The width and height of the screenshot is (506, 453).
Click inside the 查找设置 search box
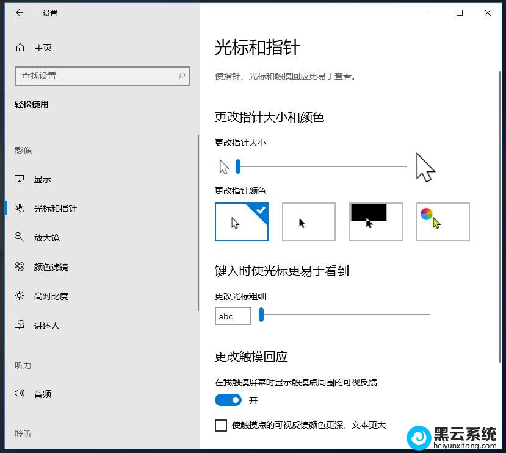[103, 76]
